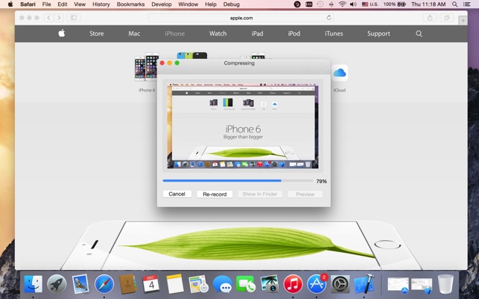Add new tab with plus button
This screenshot has height=299, width=479.
[463, 20]
